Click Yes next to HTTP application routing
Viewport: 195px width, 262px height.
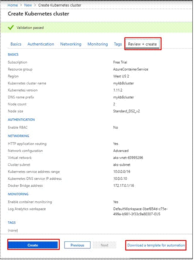coord(116,144)
